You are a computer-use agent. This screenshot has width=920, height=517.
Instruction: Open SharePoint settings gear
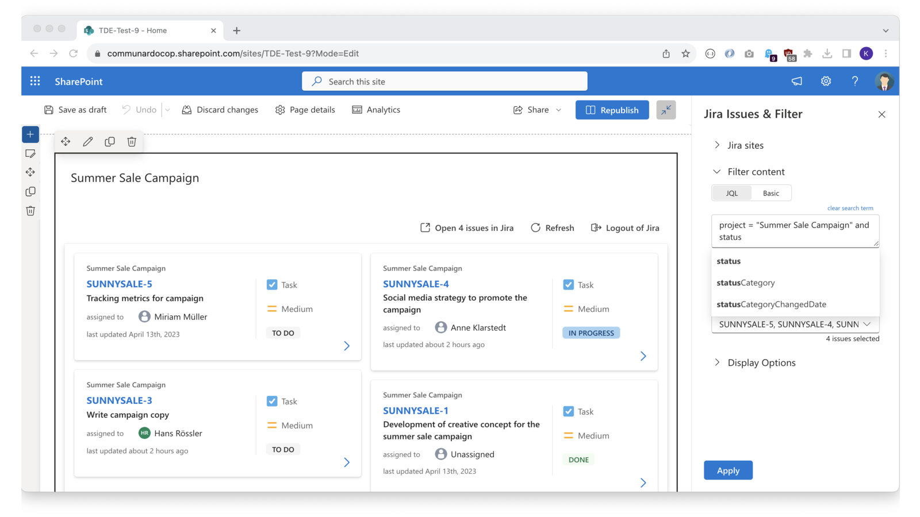(x=826, y=81)
